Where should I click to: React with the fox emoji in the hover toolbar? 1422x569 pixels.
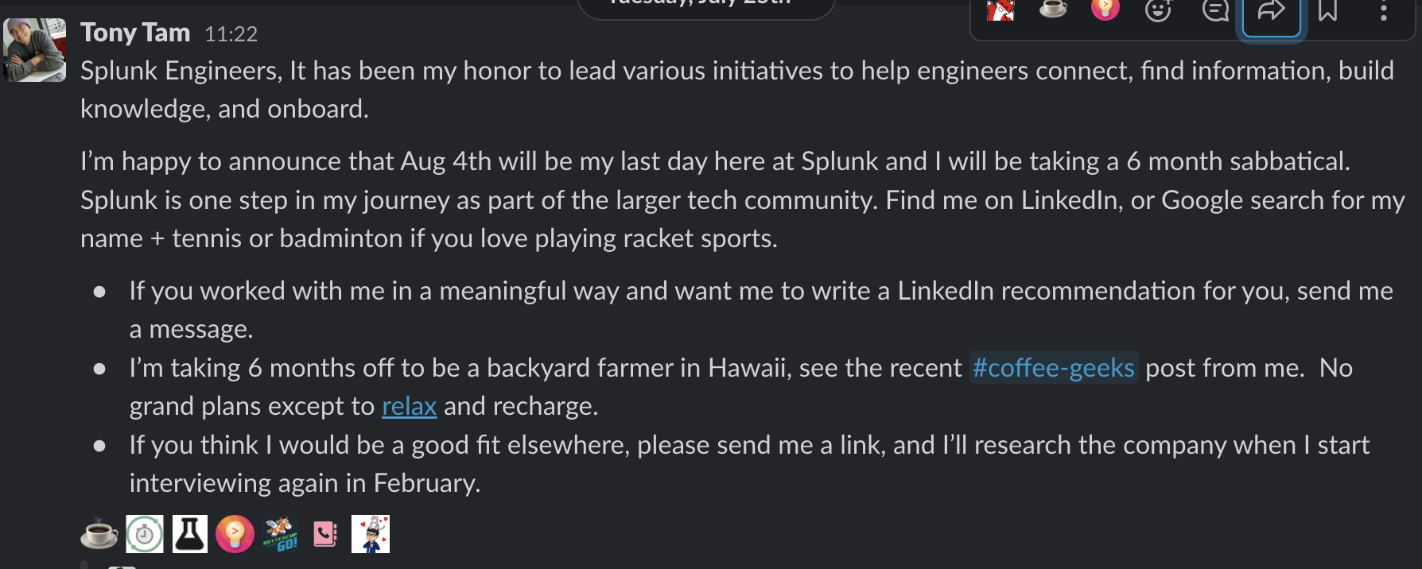(x=1000, y=10)
